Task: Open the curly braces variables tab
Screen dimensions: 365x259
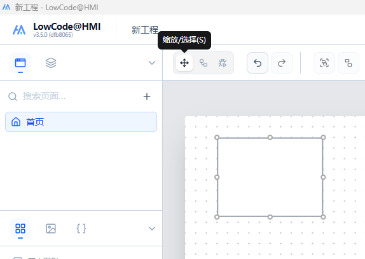Action: click(x=81, y=229)
